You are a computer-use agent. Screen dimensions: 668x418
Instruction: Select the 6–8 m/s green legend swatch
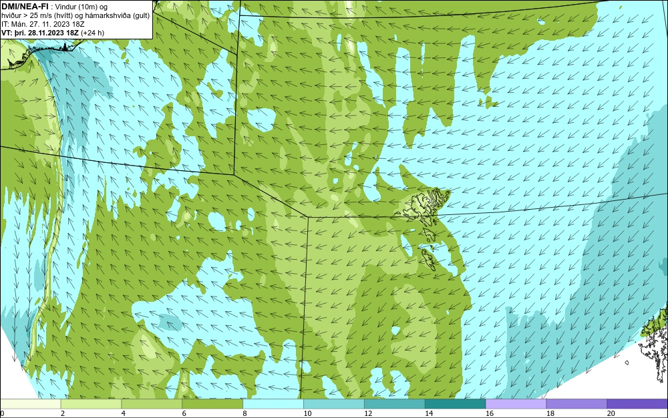[212, 403]
